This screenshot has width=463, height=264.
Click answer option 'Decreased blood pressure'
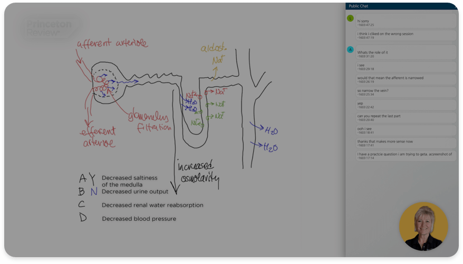pos(139,219)
